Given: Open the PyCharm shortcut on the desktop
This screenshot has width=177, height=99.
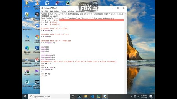Looking at the screenshot, I should (x=67, y=3).
